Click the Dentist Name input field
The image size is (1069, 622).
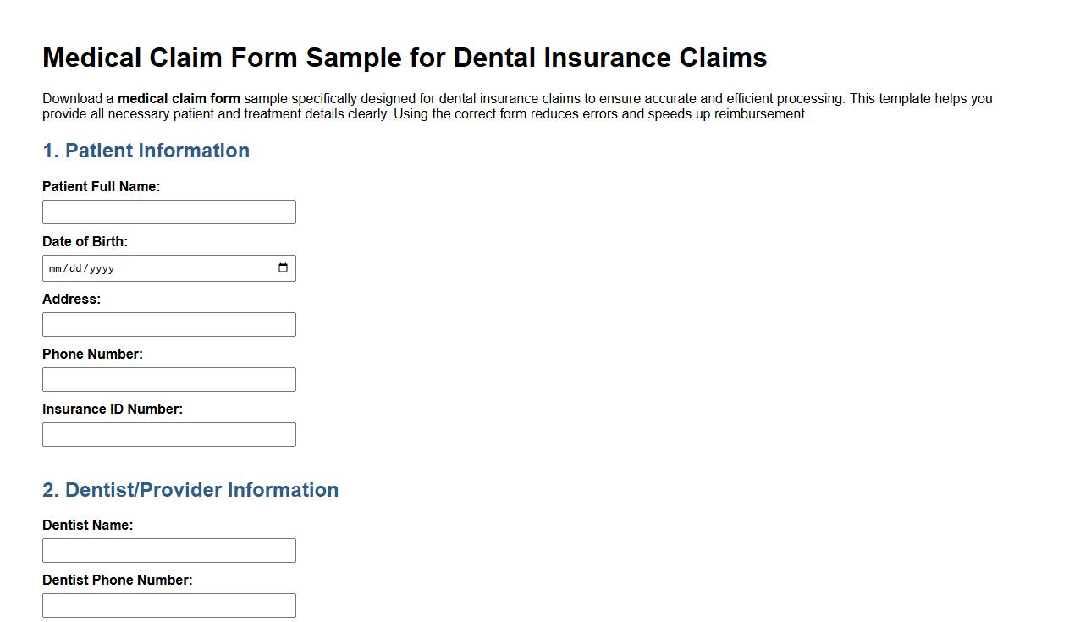click(x=168, y=550)
